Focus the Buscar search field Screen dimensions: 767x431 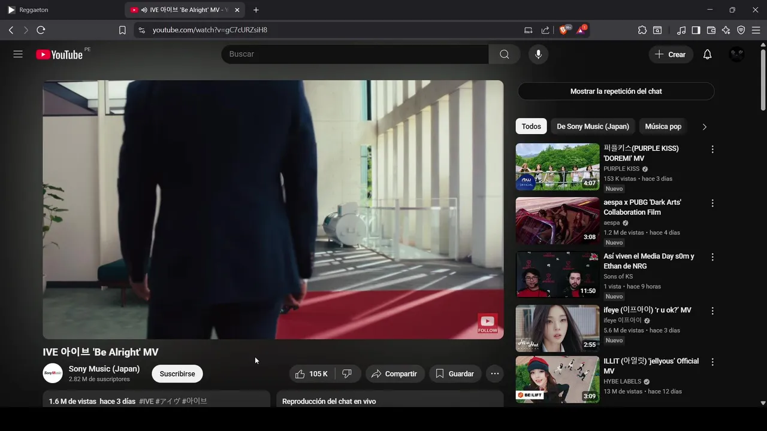(355, 54)
